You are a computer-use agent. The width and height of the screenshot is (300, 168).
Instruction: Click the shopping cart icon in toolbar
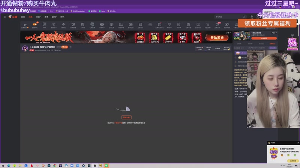click(x=208, y=24)
